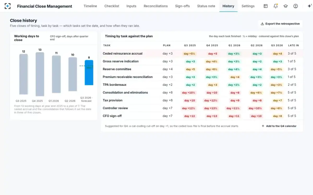Click the TASK column header
The width and height of the screenshot is (313, 195).
pyautogui.click(x=107, y=45)
